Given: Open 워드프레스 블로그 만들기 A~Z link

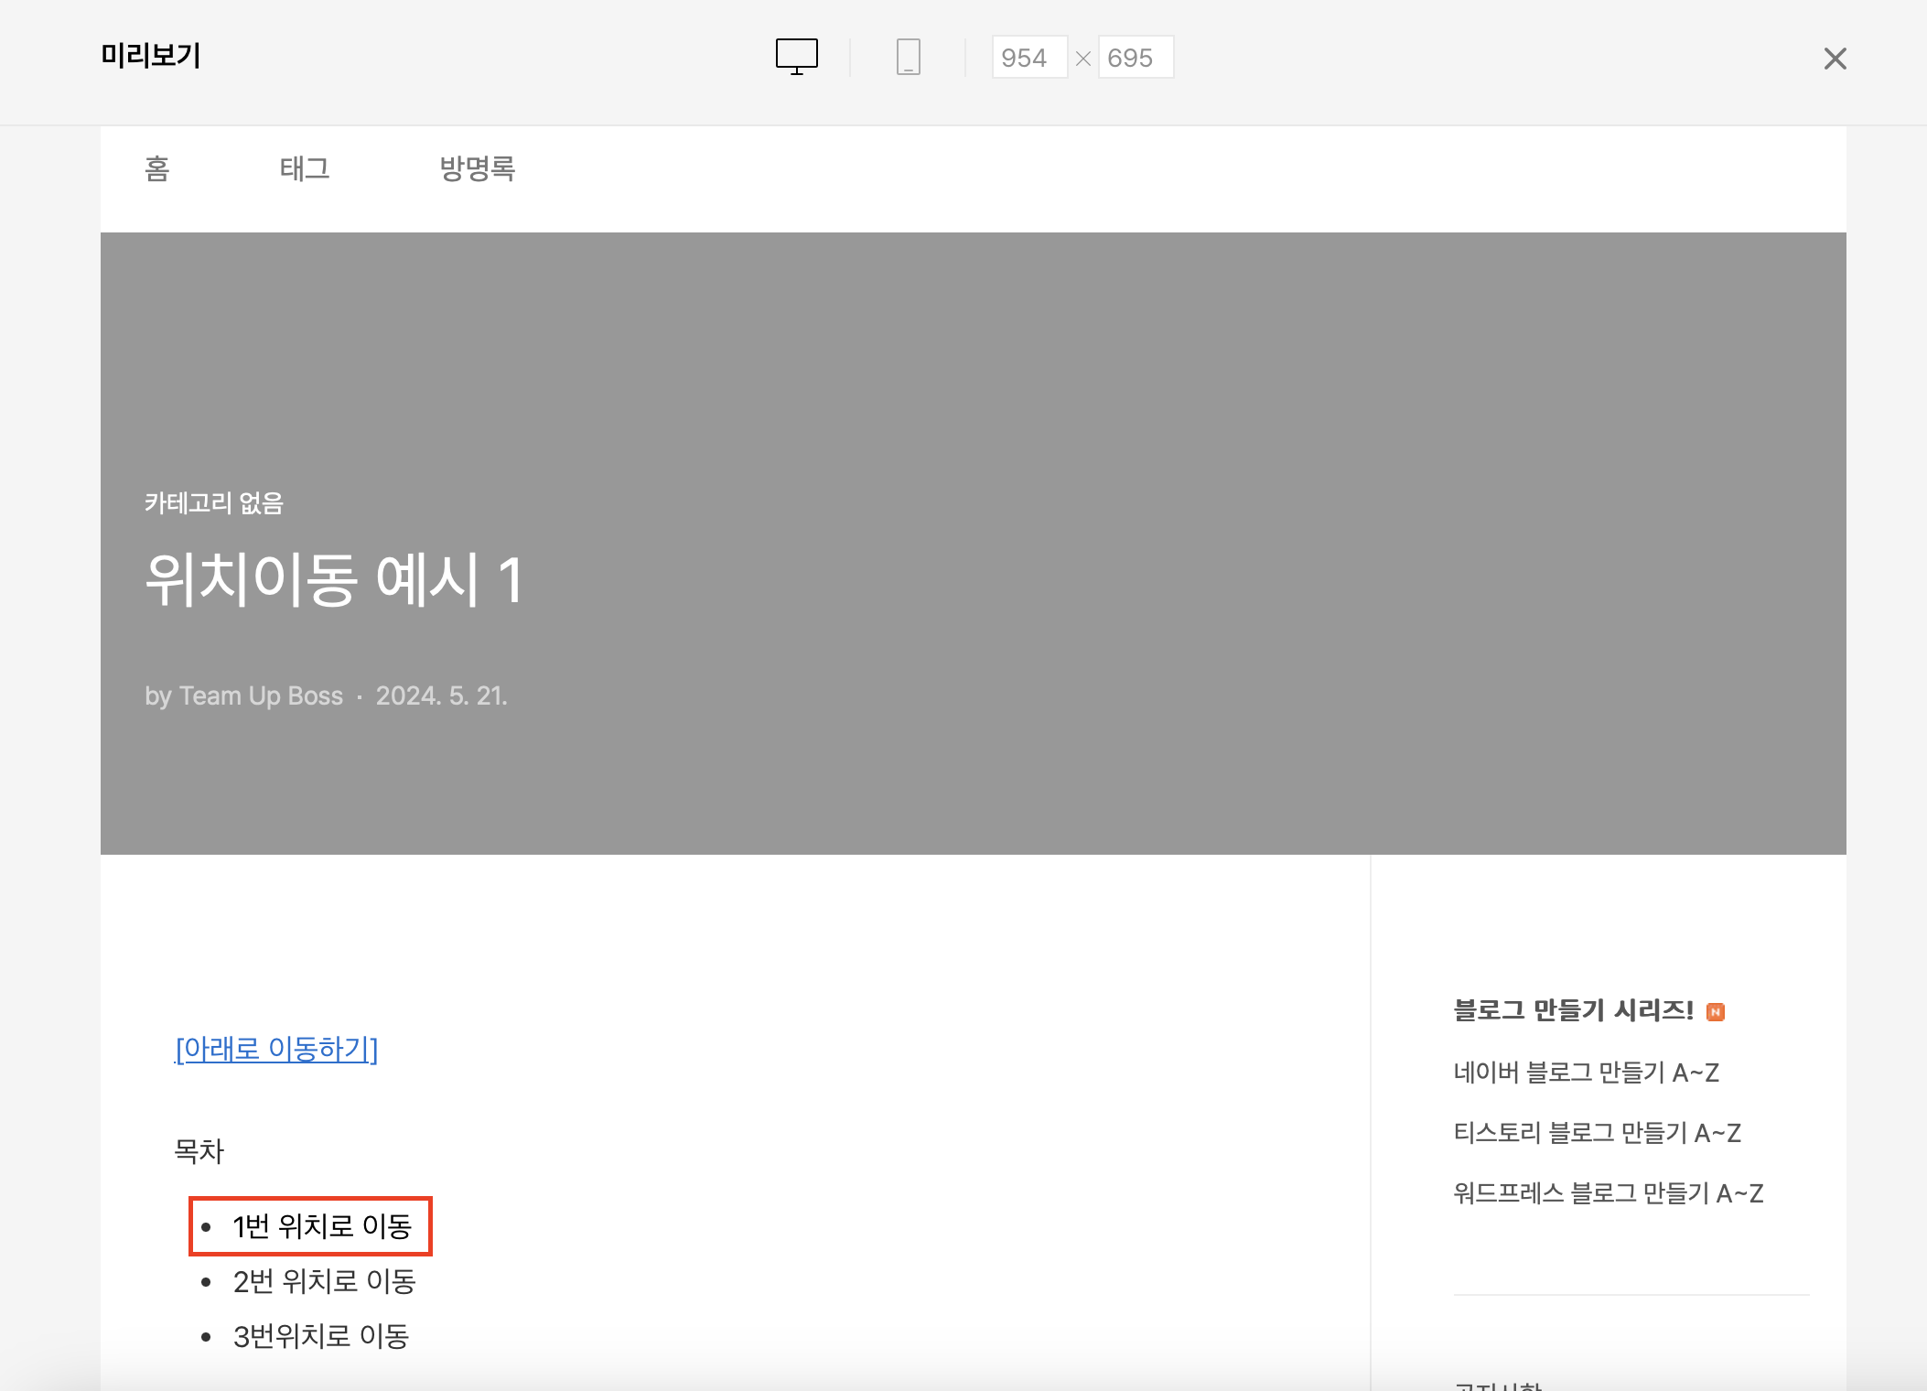Looking at the screenshot, I should (1608, 1193).
